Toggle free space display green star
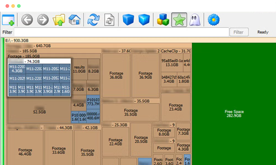276x165 pixels. click(x=179, y=20)
